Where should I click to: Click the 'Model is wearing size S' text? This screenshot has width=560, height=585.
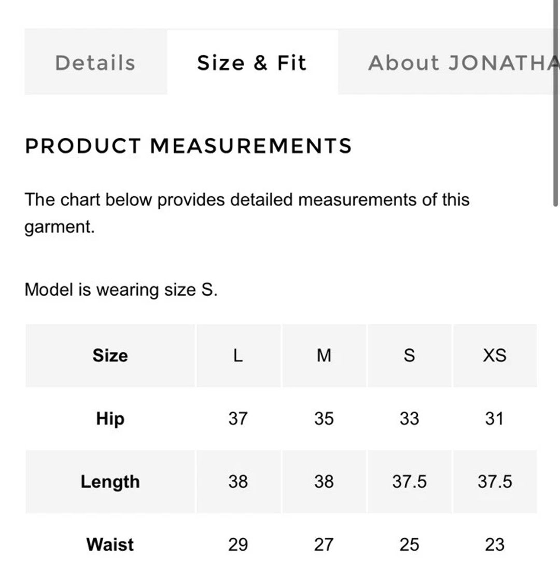121,290
